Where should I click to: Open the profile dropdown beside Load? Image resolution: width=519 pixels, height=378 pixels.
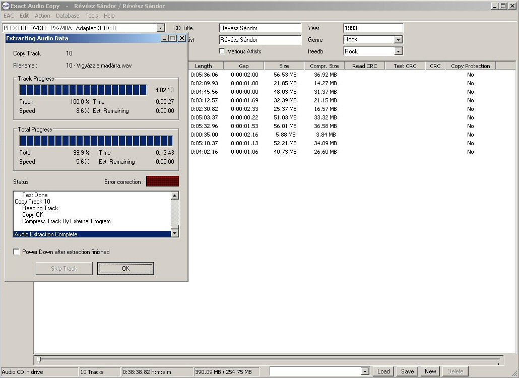coord(365,371)
